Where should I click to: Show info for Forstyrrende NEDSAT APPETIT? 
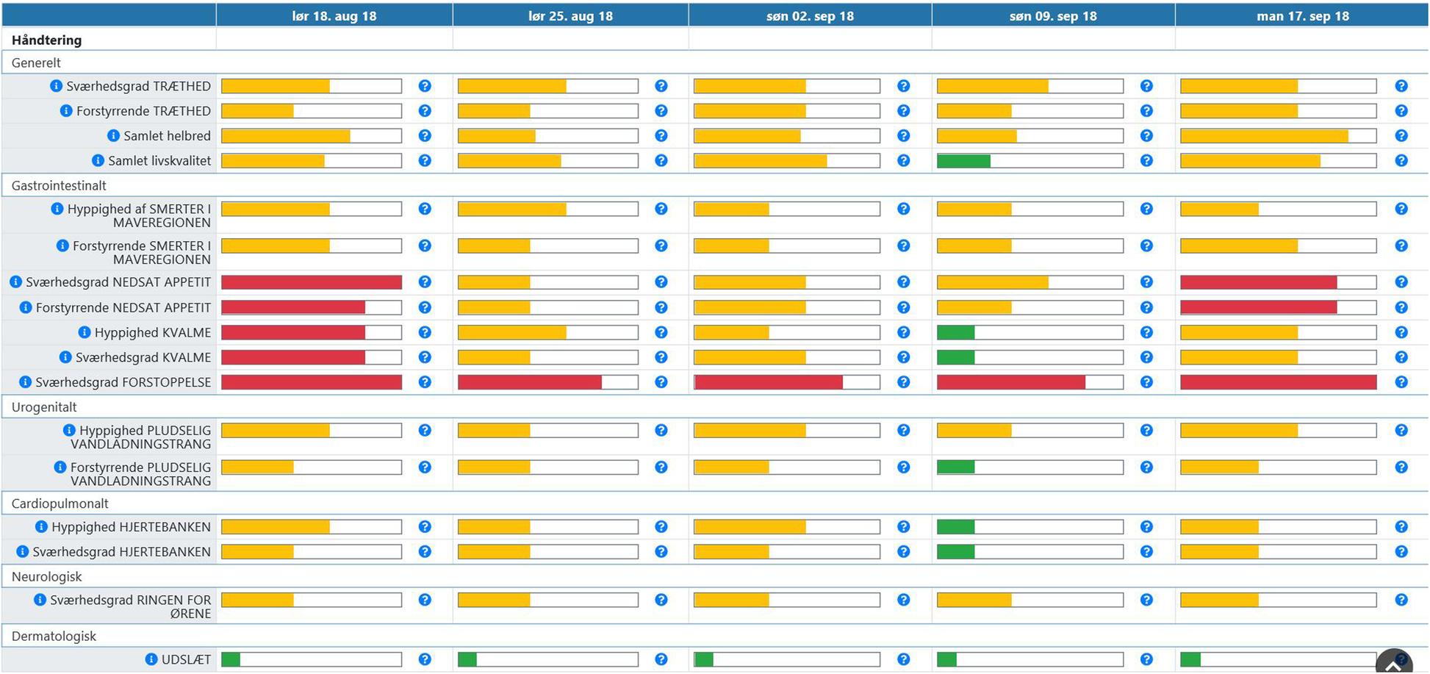pyautogui.click(x=26, y=307)
